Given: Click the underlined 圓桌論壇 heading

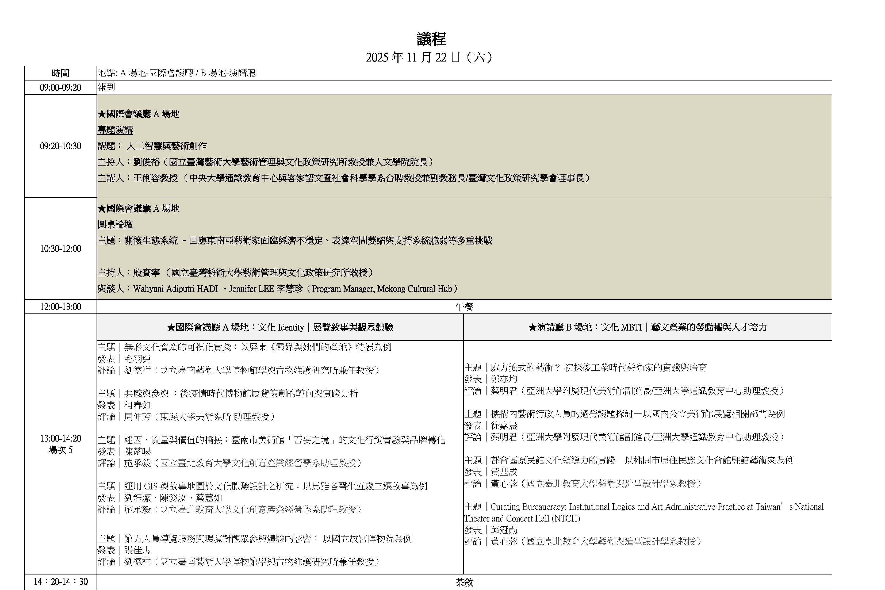Looking at the screenshot, I should click(115, 225).
